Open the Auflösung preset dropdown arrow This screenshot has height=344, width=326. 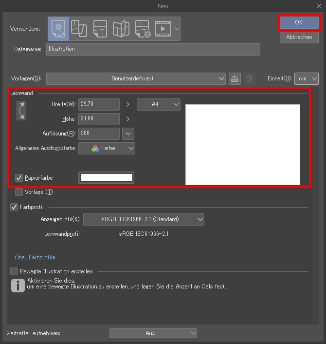[x=128, y=134]
